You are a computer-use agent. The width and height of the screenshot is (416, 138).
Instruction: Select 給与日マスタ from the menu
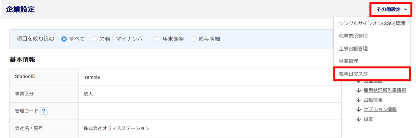pos(353,74)
